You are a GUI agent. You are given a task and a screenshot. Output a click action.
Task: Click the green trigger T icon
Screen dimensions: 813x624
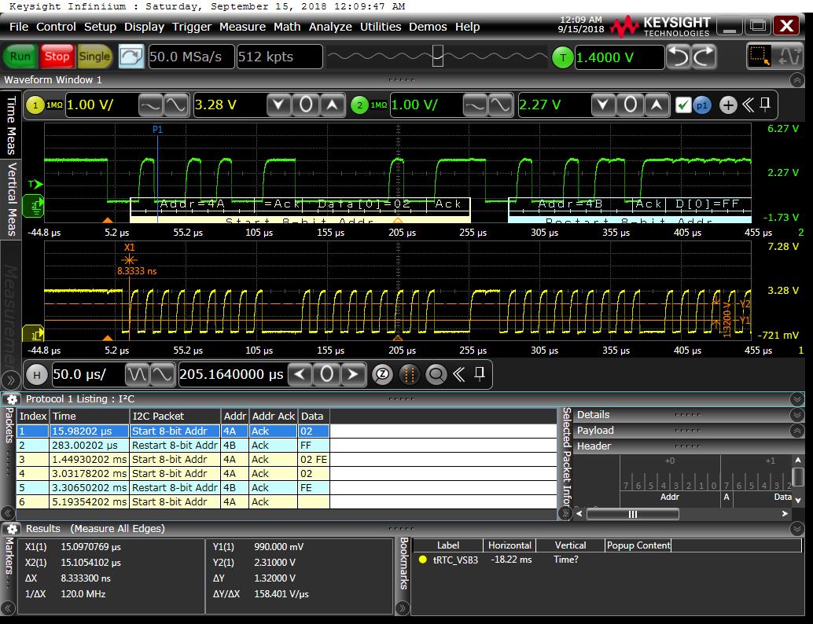click(562, 57)
